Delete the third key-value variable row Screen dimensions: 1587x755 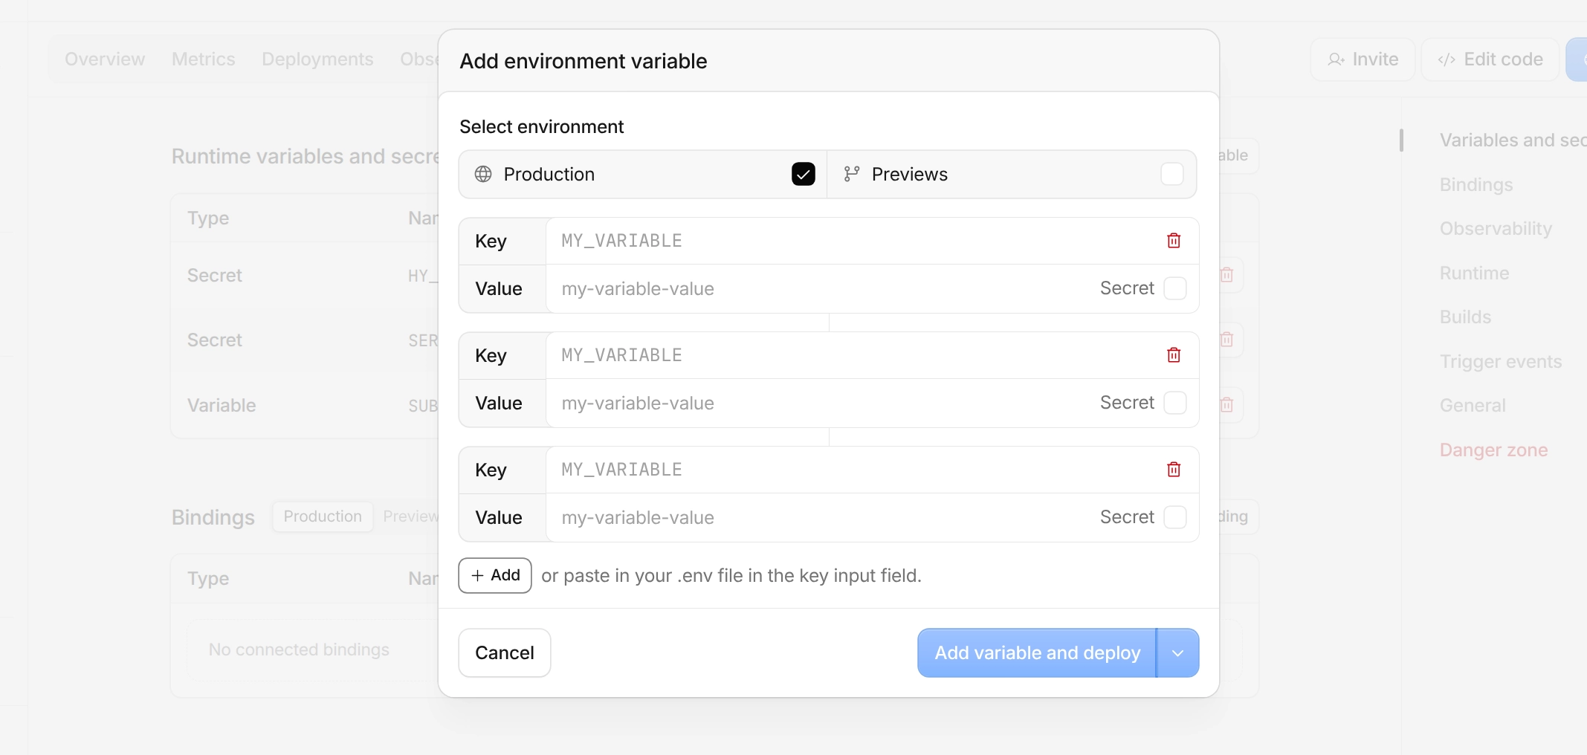point(1174,470)
